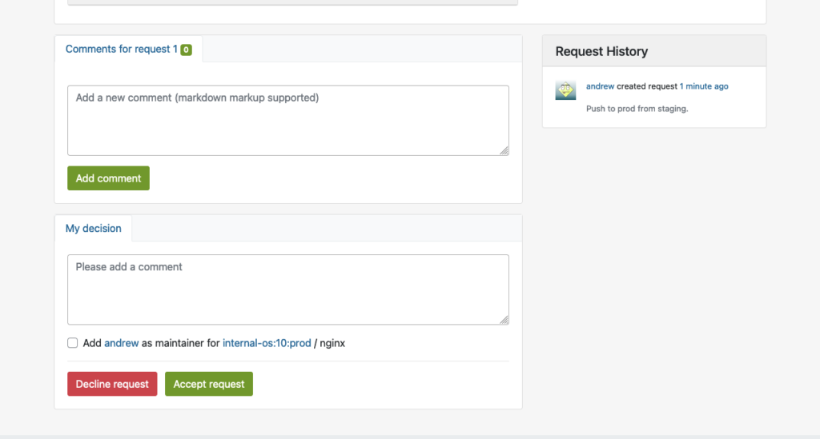The width and height of the screenshot is (820, 439).
Task: Click the new comment box resize handle
Action: [504, 150]
